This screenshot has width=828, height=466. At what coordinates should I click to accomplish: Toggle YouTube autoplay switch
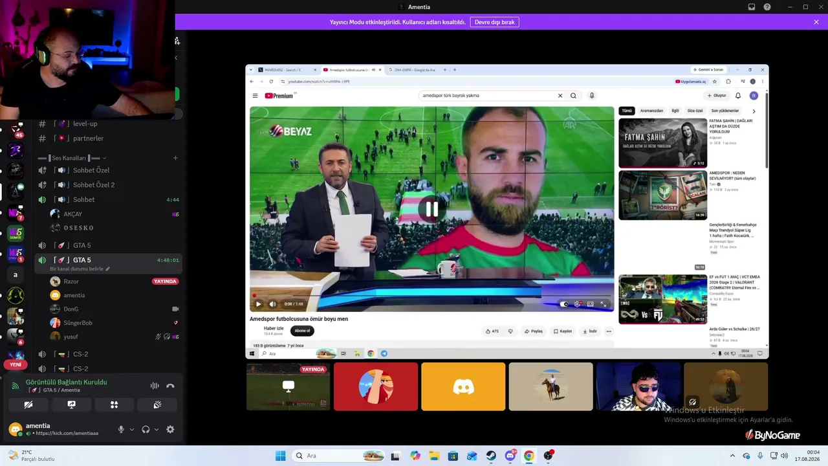[564, 304]
